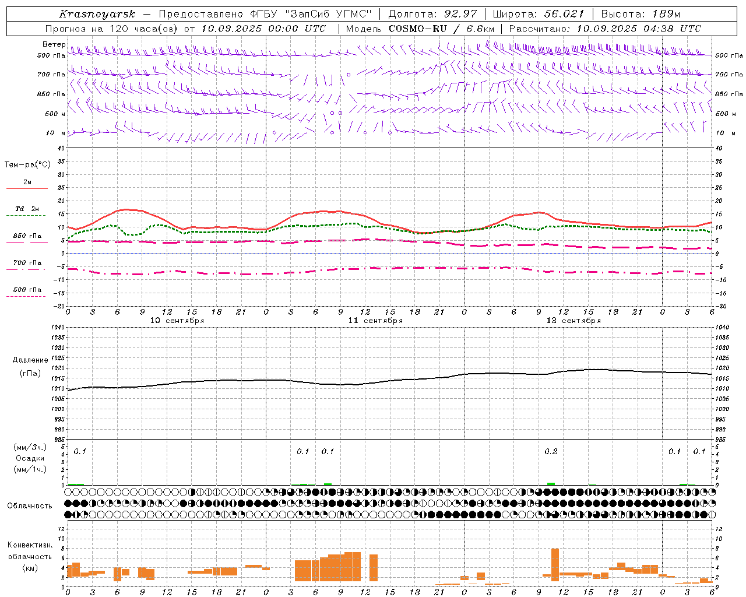Click the Ветер panel label
This screenshot has height=597, width=746.
point(54,44)
